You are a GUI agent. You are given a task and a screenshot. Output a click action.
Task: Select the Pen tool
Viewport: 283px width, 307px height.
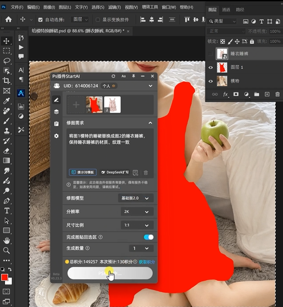coord(7,201)
